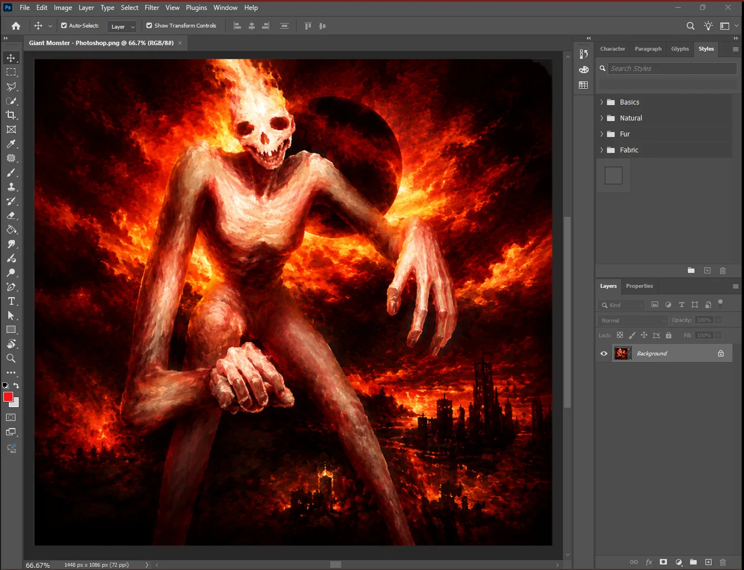The image size is (744, 570).
Task: Click in the Search Styles field
Action: [x=672, y=68]
